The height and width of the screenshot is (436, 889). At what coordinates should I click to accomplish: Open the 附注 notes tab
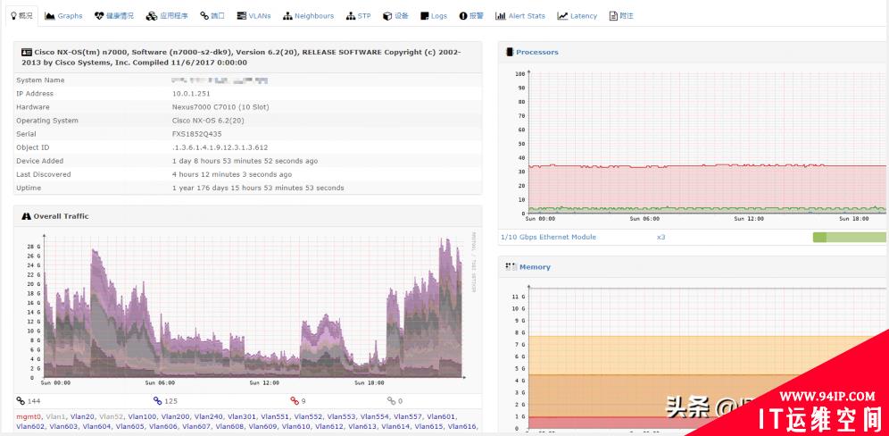click(621, 16)
